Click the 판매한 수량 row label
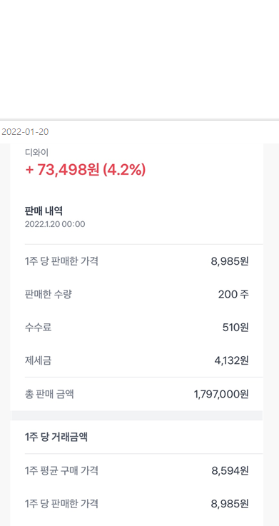The width and height of the screenshot is (279, 526). 48,294
